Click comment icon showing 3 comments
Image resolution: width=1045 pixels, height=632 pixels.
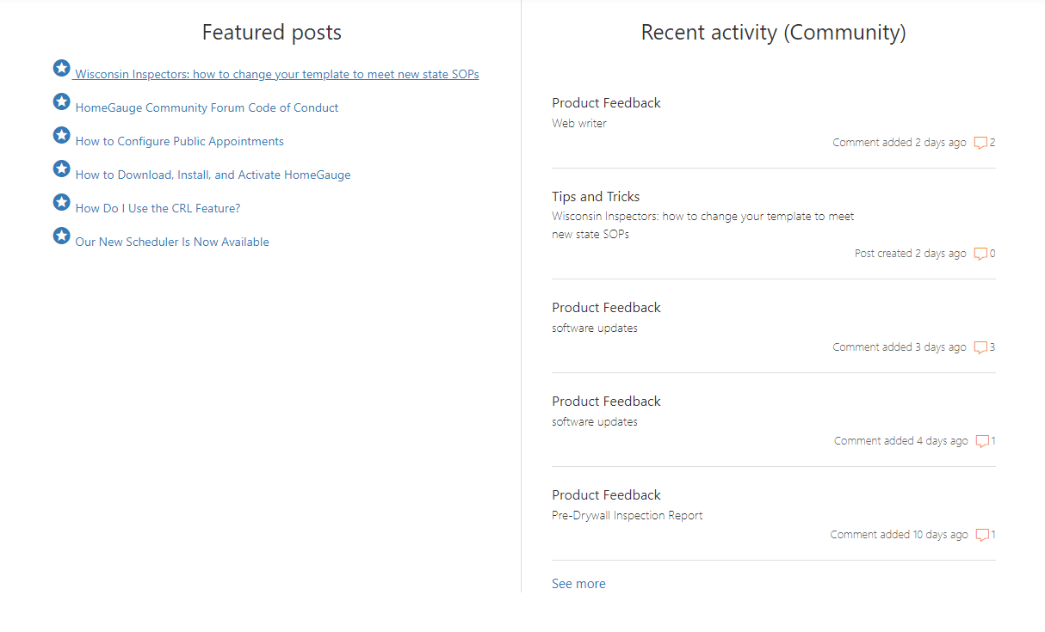pyautogui.click(x=980, y=348)
